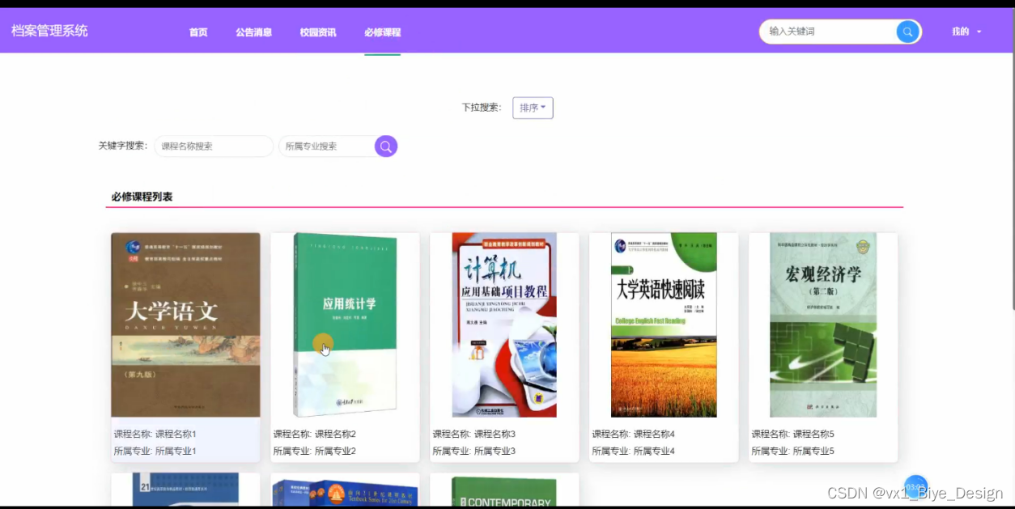
Task: Click the text 课程名称: 课程名称5
Action: pyautogui.click(x=793, y=434)
